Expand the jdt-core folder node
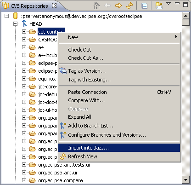 (x=24, y=87)
